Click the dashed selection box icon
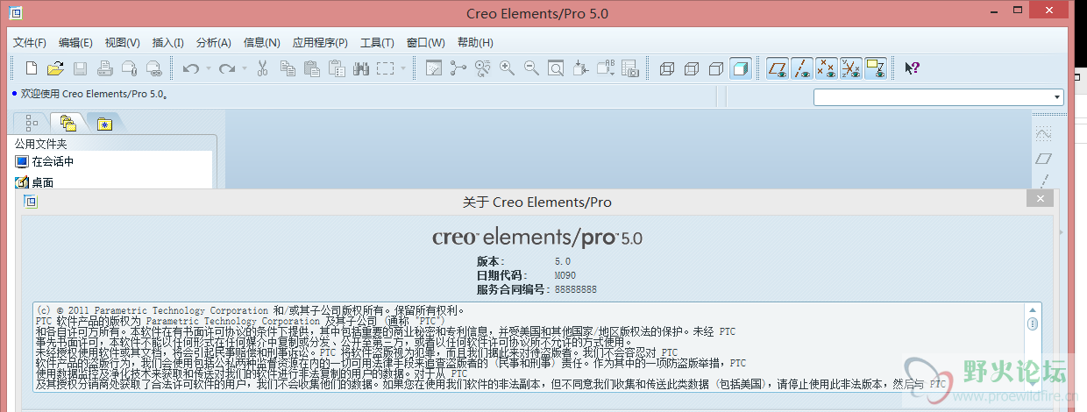This screenshot has width=1087, height=412. (385, 67)
